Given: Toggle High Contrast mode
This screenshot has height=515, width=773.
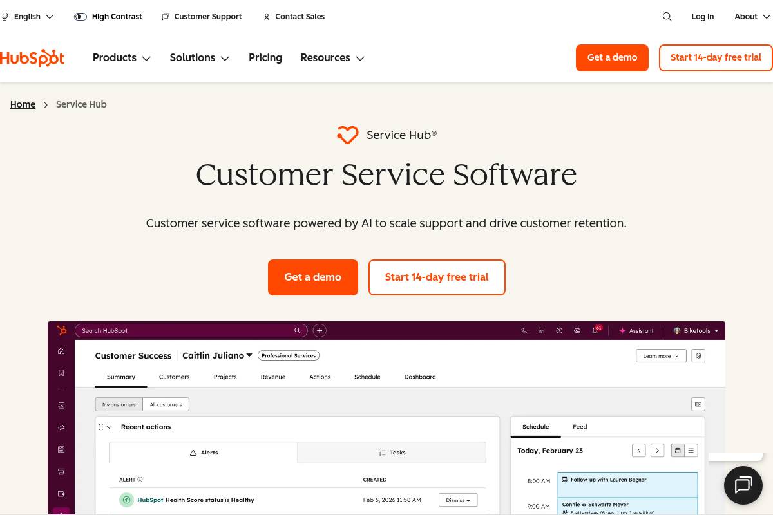Looking at the screenshot, I should tap(108, 17).
